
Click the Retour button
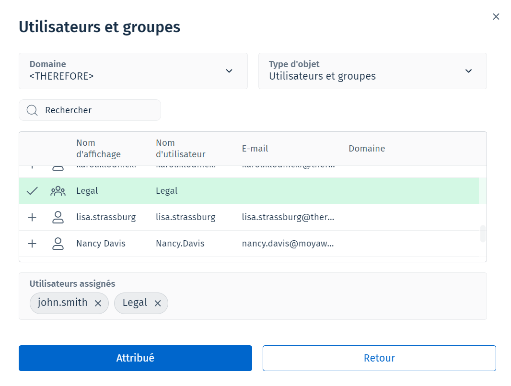pos(379,358)
